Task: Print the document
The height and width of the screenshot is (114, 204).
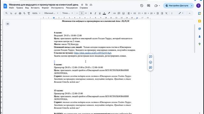Action: tap(20, 13)
